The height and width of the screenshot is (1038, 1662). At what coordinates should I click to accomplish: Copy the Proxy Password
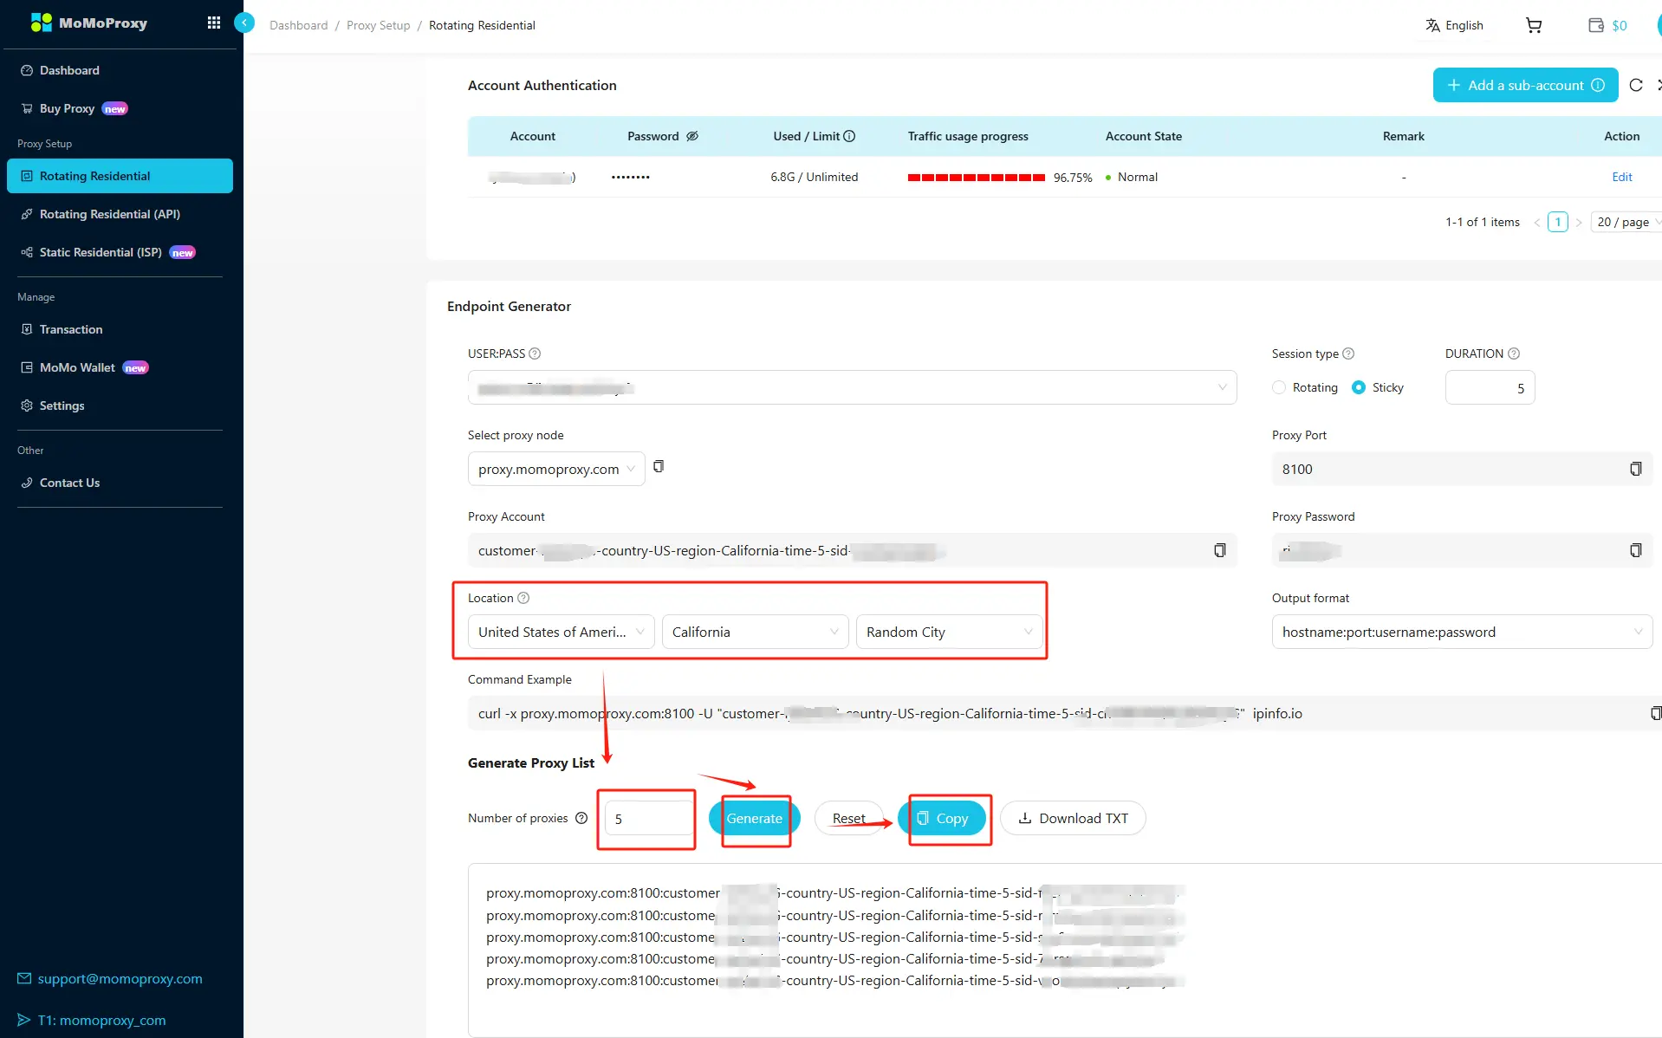[x=1635, y=550]
